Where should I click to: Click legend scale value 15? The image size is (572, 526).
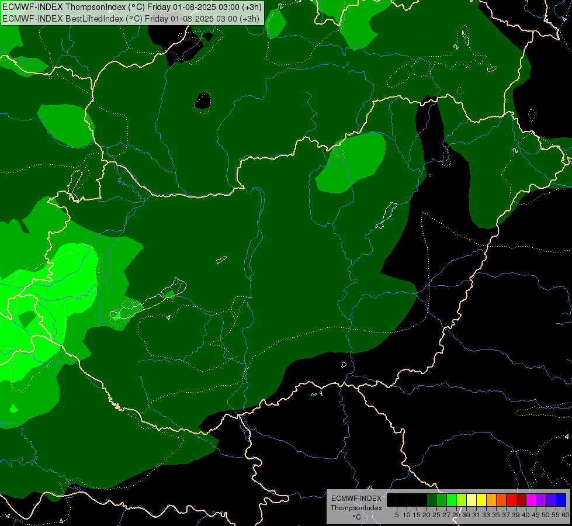[417, 515]
